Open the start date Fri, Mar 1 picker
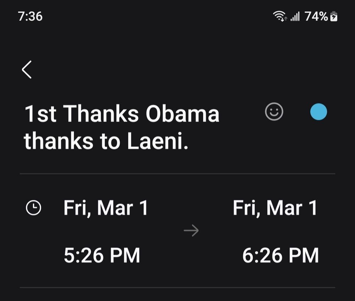 (x=105, y=208)
